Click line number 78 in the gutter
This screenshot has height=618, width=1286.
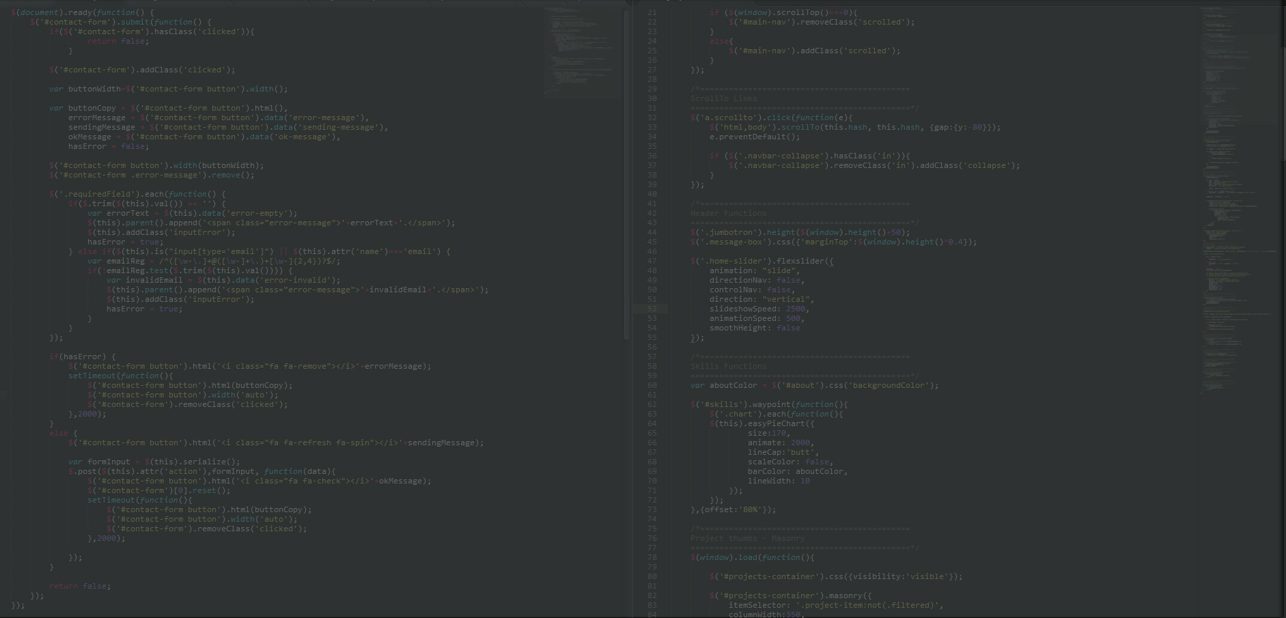[652, 557]
